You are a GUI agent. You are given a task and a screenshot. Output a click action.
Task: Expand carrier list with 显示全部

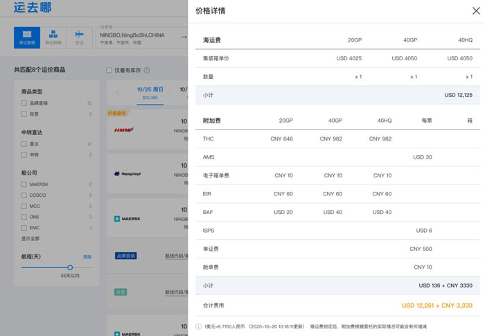pos(31,238)
